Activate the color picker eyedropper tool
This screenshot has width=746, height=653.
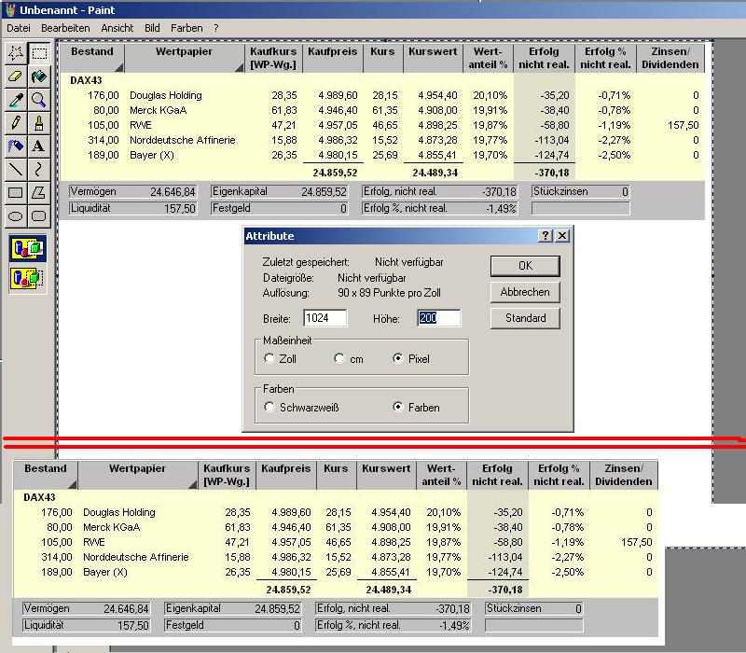16,99
